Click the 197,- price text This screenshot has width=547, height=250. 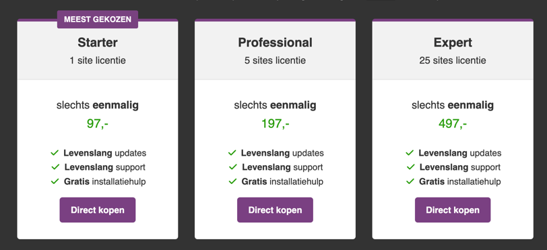click(x=276, y=123)
